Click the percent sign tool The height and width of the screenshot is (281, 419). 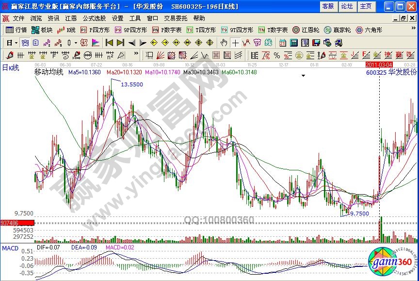coord(277,56)
